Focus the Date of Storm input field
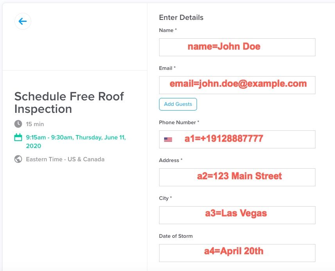 point(237,253)
